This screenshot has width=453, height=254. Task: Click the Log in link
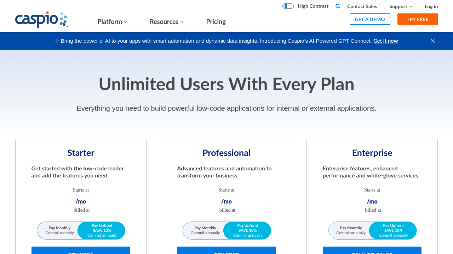[431, 6]
